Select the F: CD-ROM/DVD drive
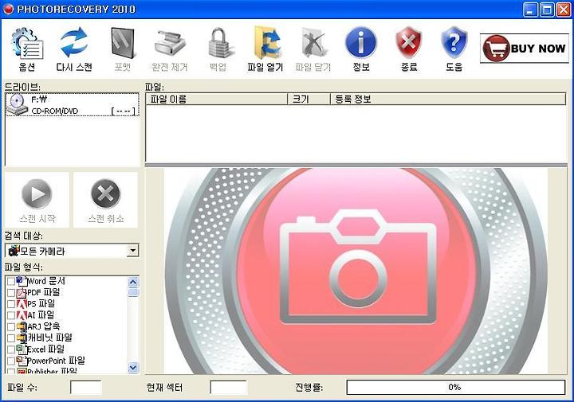The image size is (574, 402). pyautogui.click(x=72, y=105)
